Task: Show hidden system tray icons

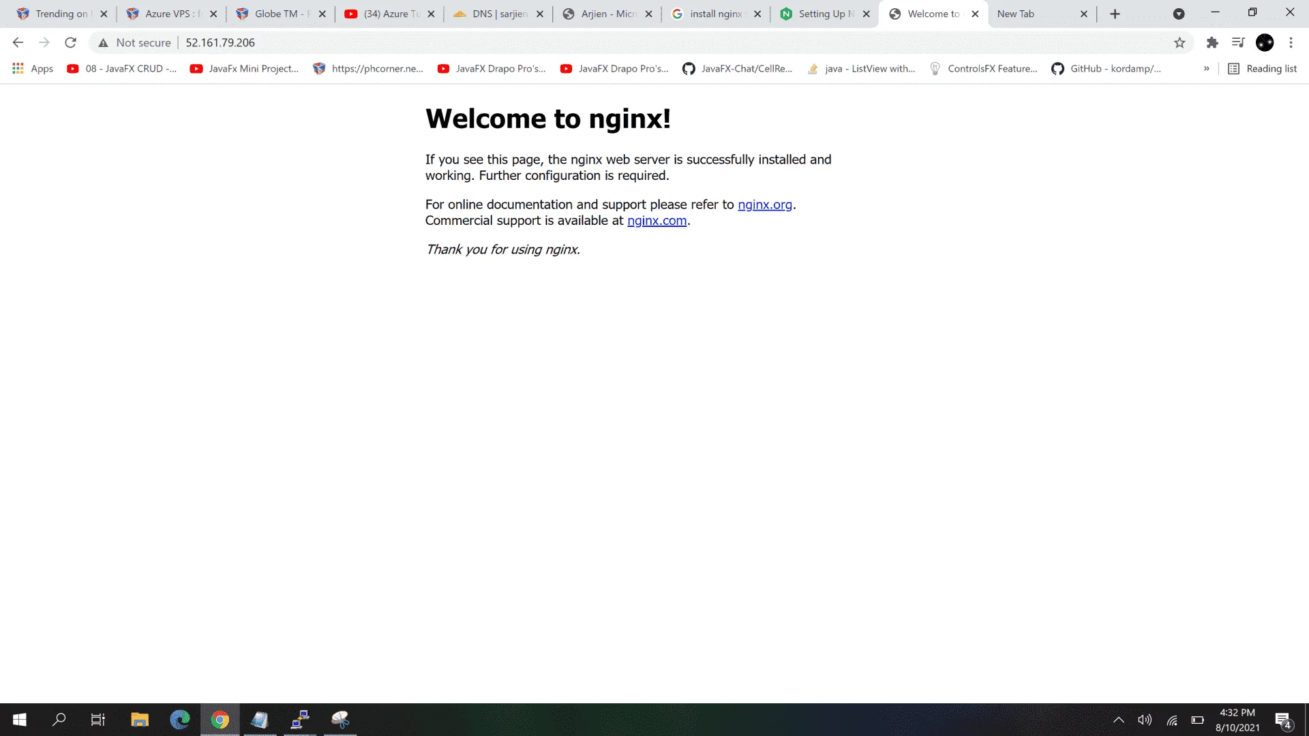Action: click(1119, 720)
